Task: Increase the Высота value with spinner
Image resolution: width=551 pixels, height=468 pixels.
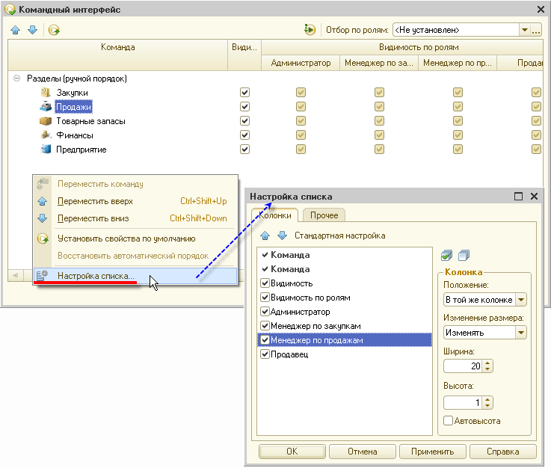Action: pos(487,399)
